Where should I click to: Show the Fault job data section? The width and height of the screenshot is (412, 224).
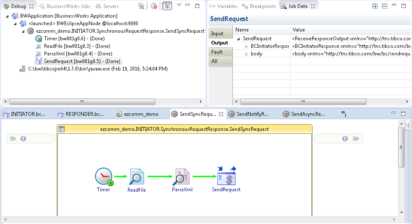click(x=220, y=52)
